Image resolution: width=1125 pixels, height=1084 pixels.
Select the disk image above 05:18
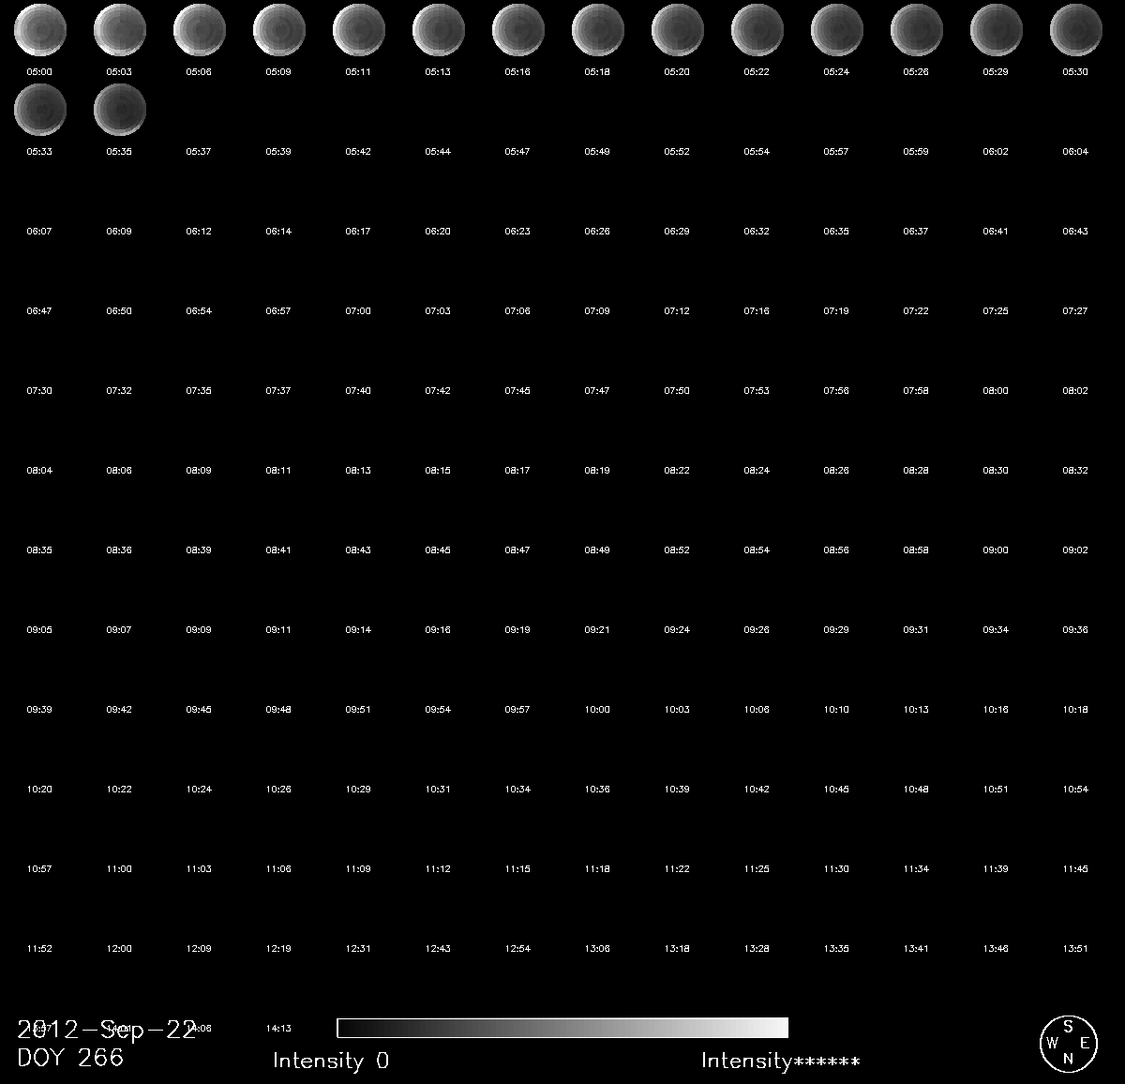[x=598, y=30]
